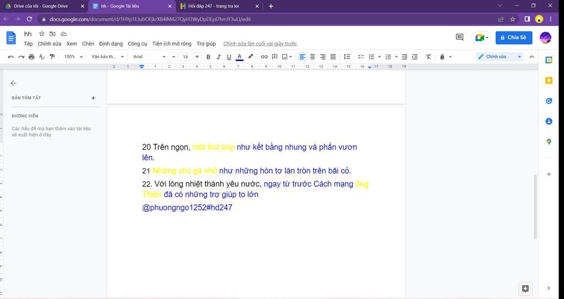The image size is (564, 299).
Task: Print the document via printer icon
Action: 31,57
